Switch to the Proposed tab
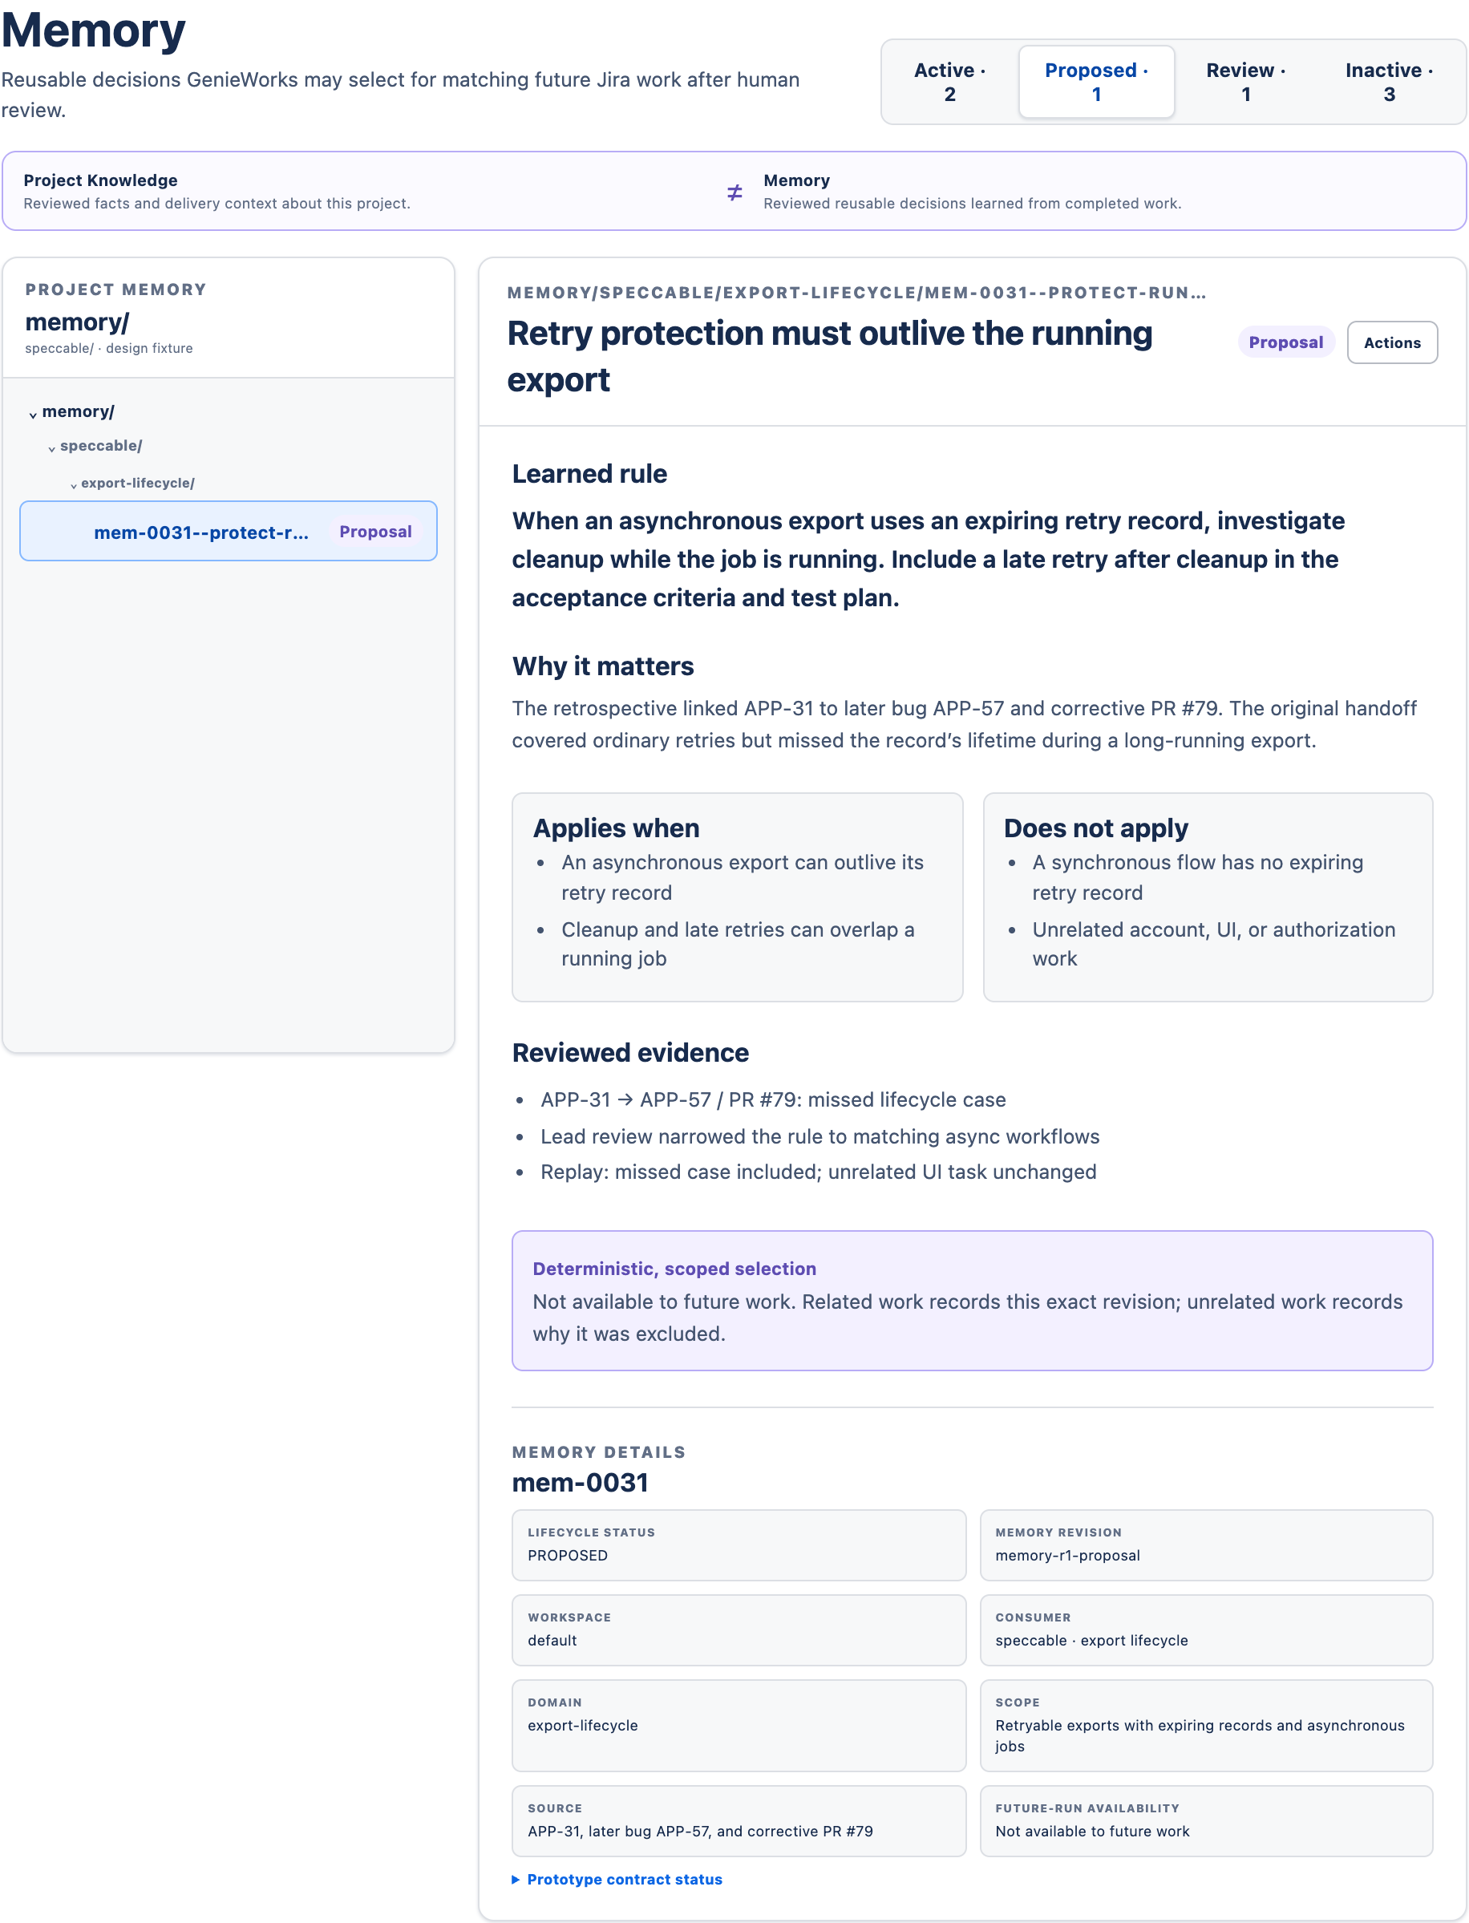1469x1923 pixels. (1096, 83)
